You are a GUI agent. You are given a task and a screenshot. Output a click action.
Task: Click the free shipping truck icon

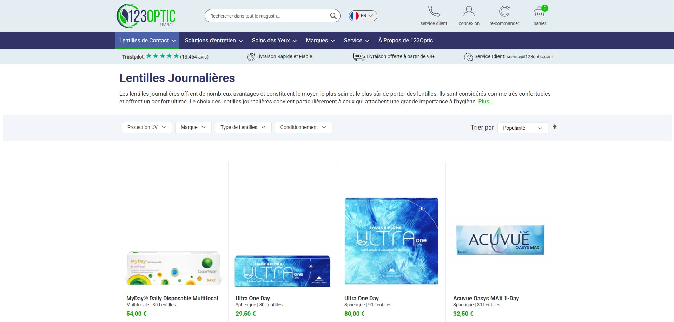[359, 57]
